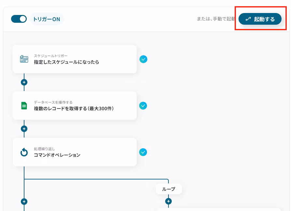Click the データベースを操作する caption text

click(53, 102)
